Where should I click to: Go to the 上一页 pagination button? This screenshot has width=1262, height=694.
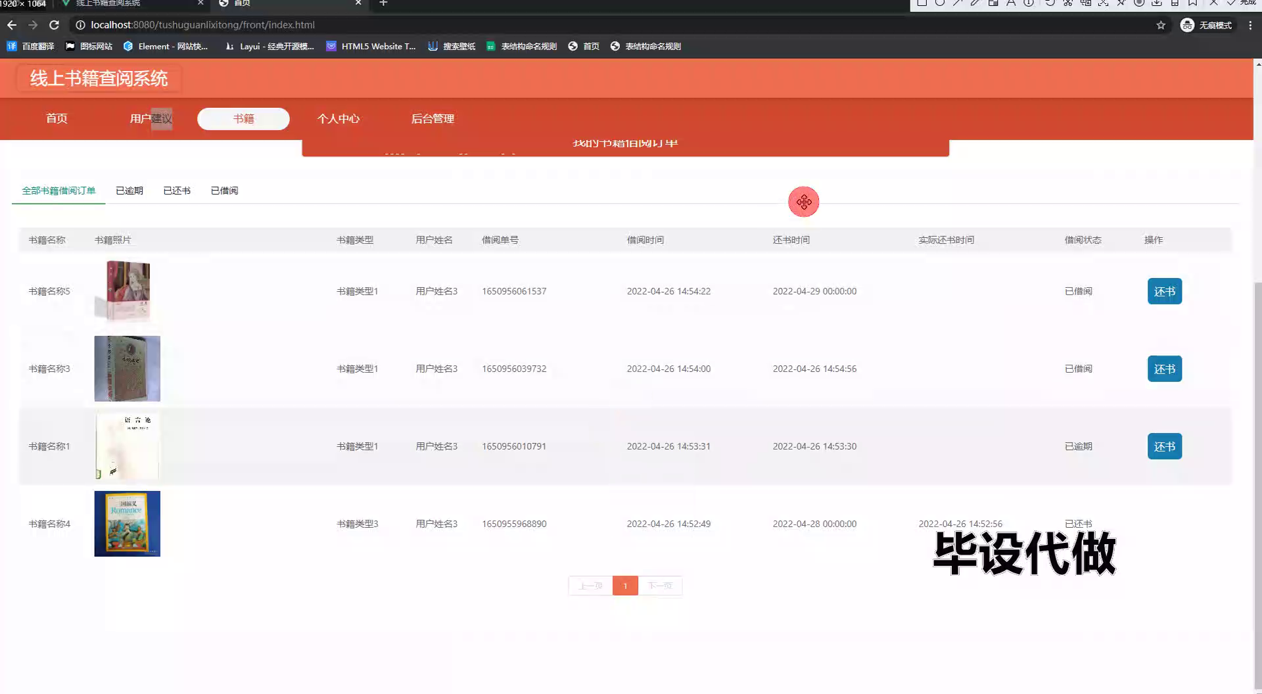pyautogui.click(x=590, y=586)
